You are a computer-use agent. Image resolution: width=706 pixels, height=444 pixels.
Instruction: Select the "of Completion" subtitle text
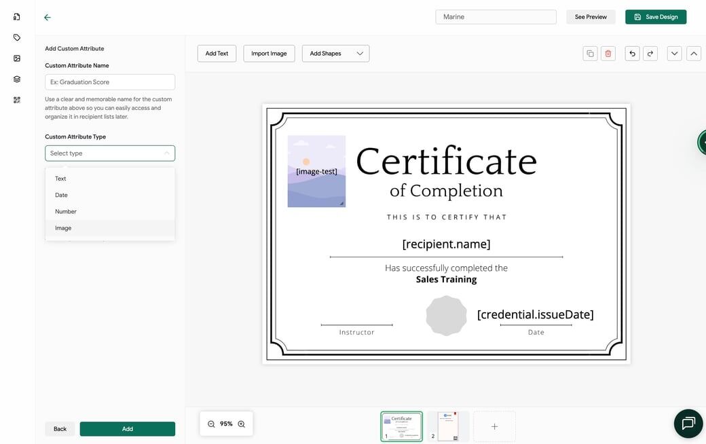tap(446, 191)
